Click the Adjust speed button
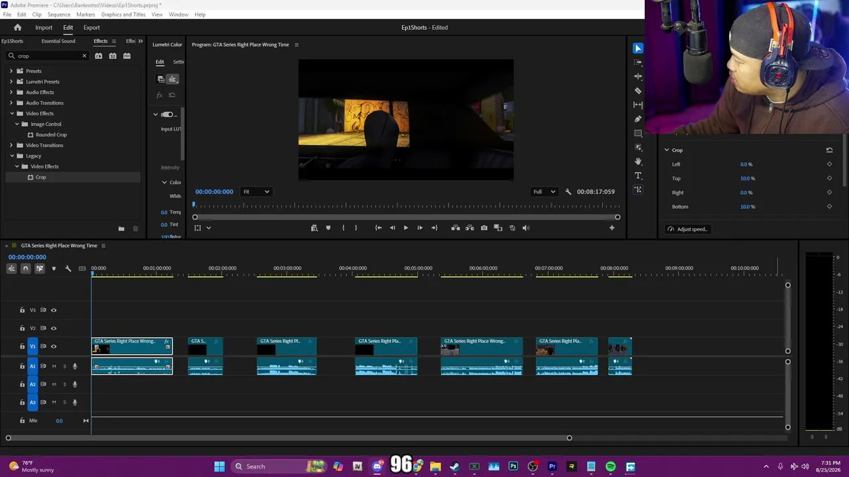Screen dimensions: 849x477 [688, 229]
